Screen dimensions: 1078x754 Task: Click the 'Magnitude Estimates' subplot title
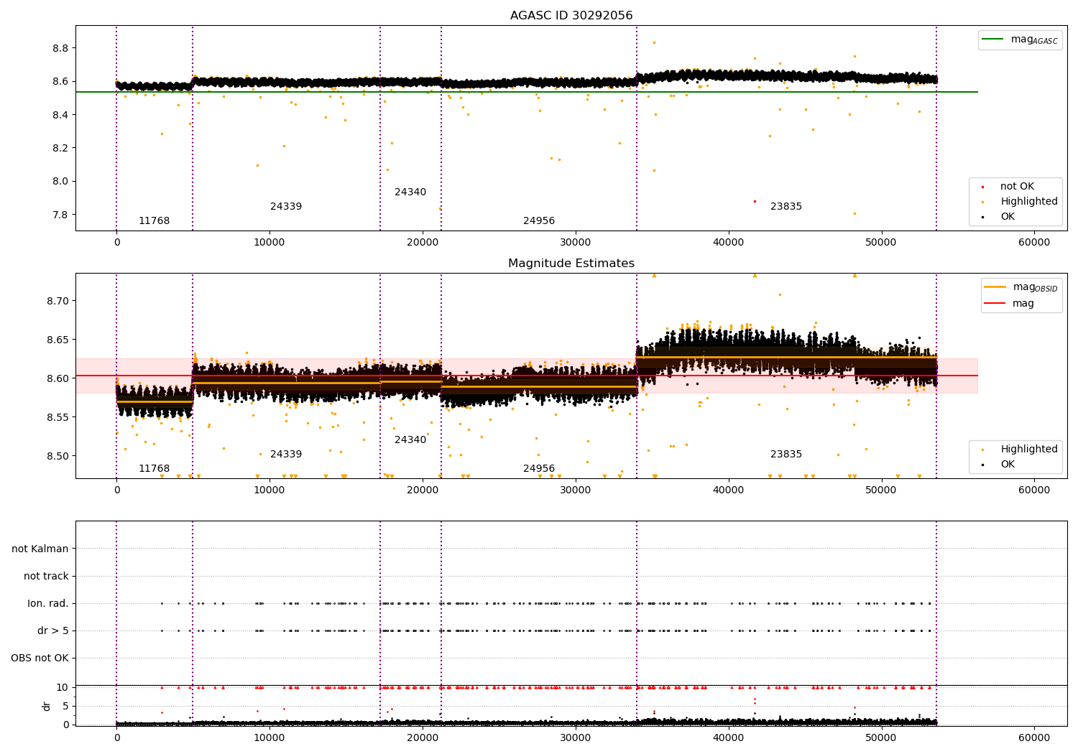[571, 263]
